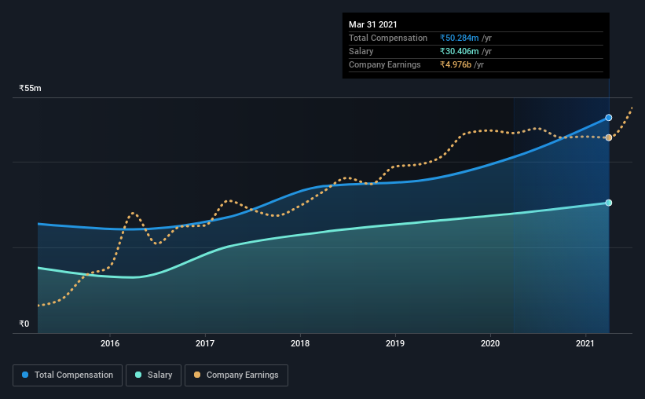Click the 2020 x-axis label
Viewport: 645px width, 399px height.
(x=490, y=343)
